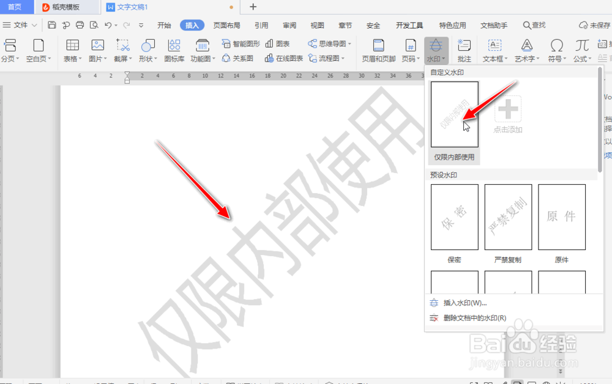The height and width of the screenshot is (384, 612).
Task: Expand the quick access toolbar customize arrow
Action: click(141, 25)
